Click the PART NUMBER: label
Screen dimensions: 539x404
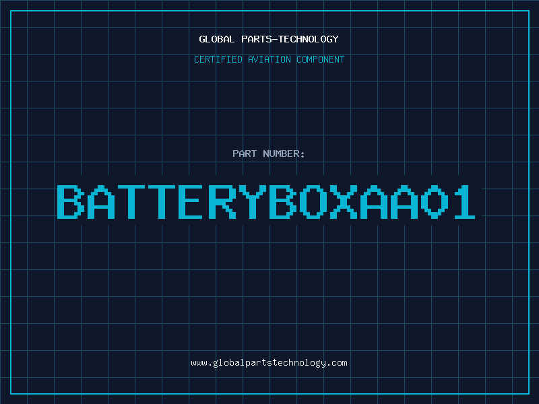(x=269, y=154)
